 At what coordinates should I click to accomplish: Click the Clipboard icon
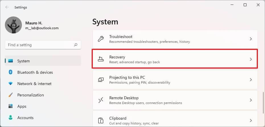tap(101, 120)
